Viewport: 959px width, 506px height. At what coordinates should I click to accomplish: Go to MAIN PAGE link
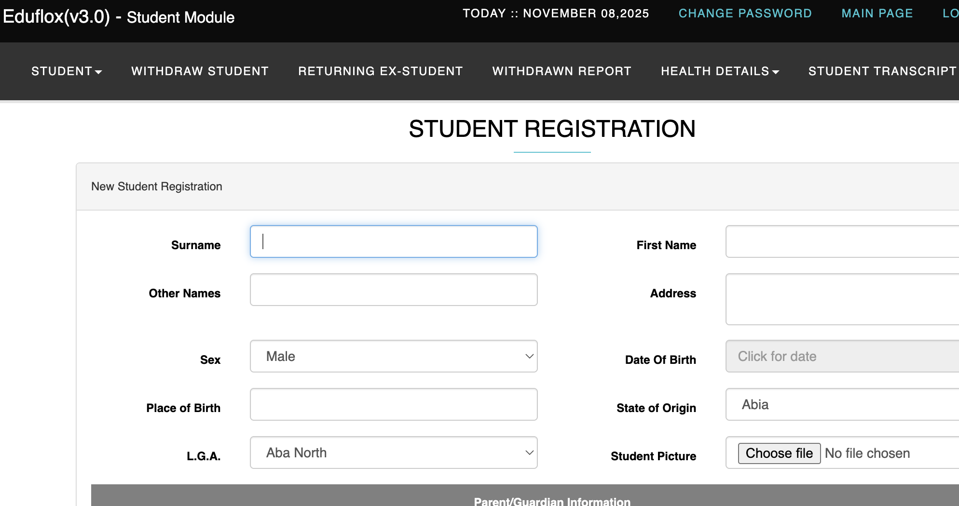877,13
